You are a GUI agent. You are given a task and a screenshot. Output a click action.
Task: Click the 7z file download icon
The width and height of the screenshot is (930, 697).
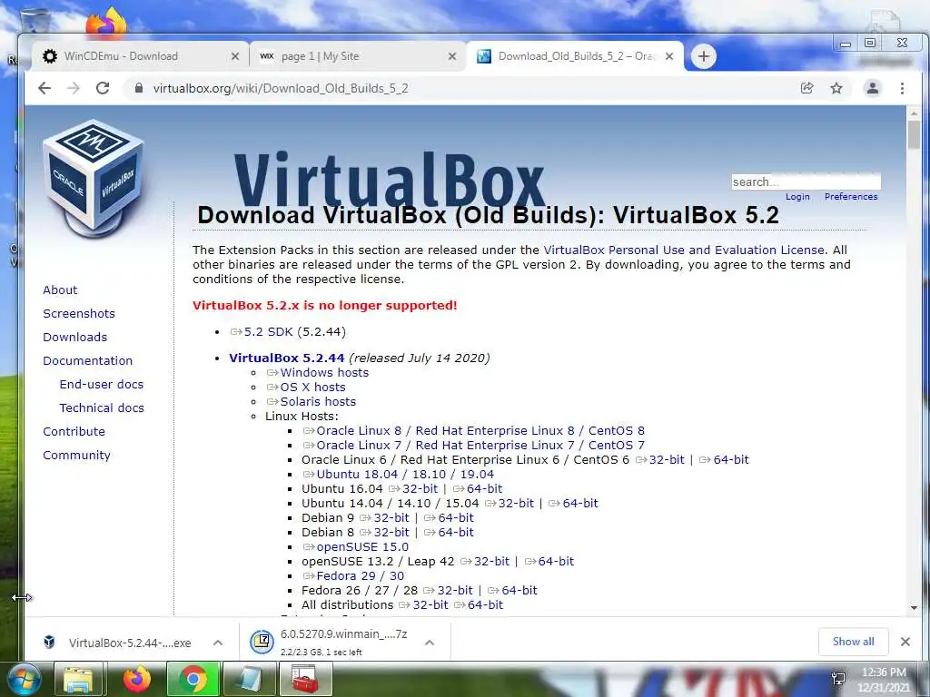[262, 642]
